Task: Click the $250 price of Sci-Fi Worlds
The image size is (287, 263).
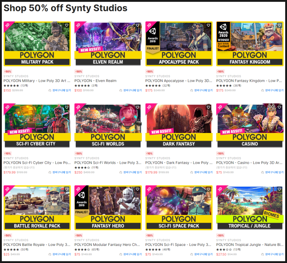Action: pos(78,172)
